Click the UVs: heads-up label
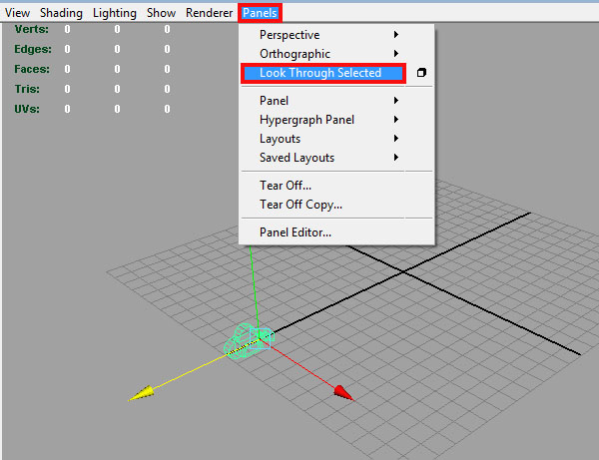599x460 pixels. click(27, 109)
